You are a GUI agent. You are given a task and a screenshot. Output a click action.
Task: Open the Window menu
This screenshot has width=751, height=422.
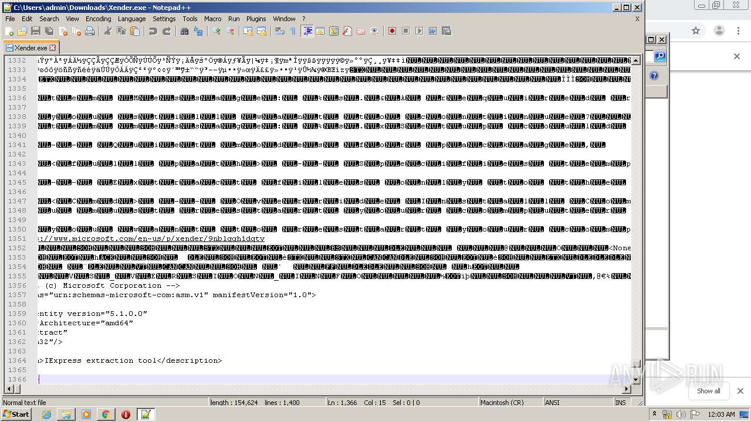pyautogui.click(x=284, y=19)
